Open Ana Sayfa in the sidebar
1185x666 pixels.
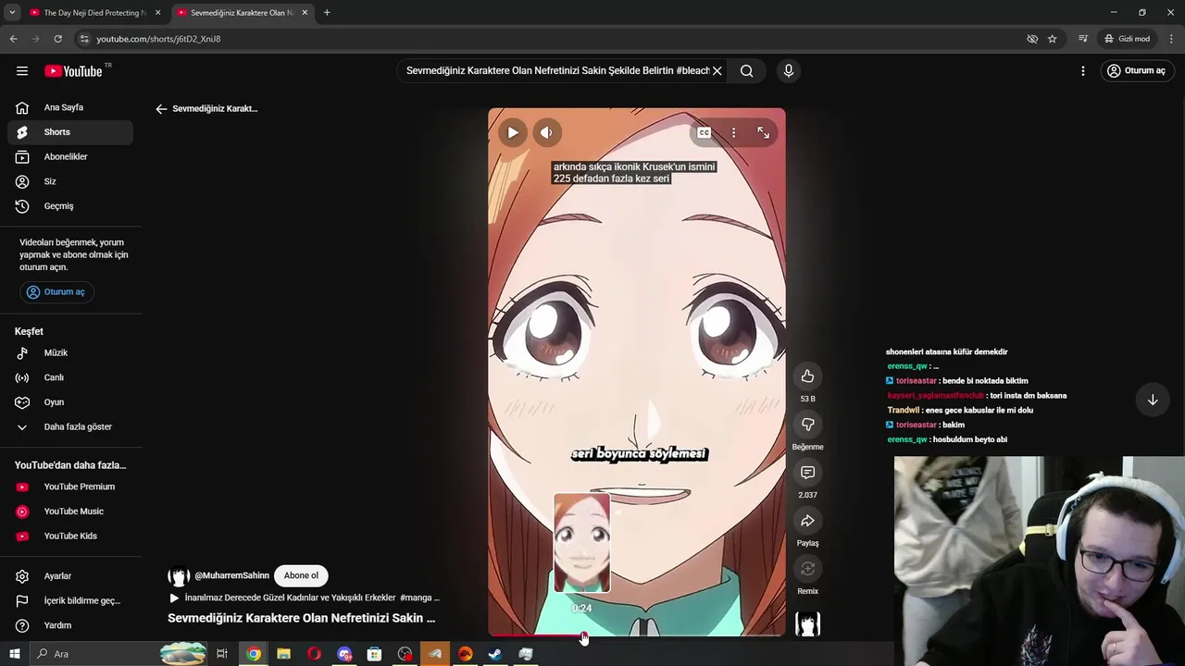70,107
